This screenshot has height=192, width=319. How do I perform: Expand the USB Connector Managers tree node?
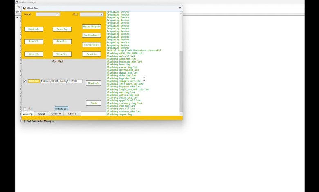point(21,121)
